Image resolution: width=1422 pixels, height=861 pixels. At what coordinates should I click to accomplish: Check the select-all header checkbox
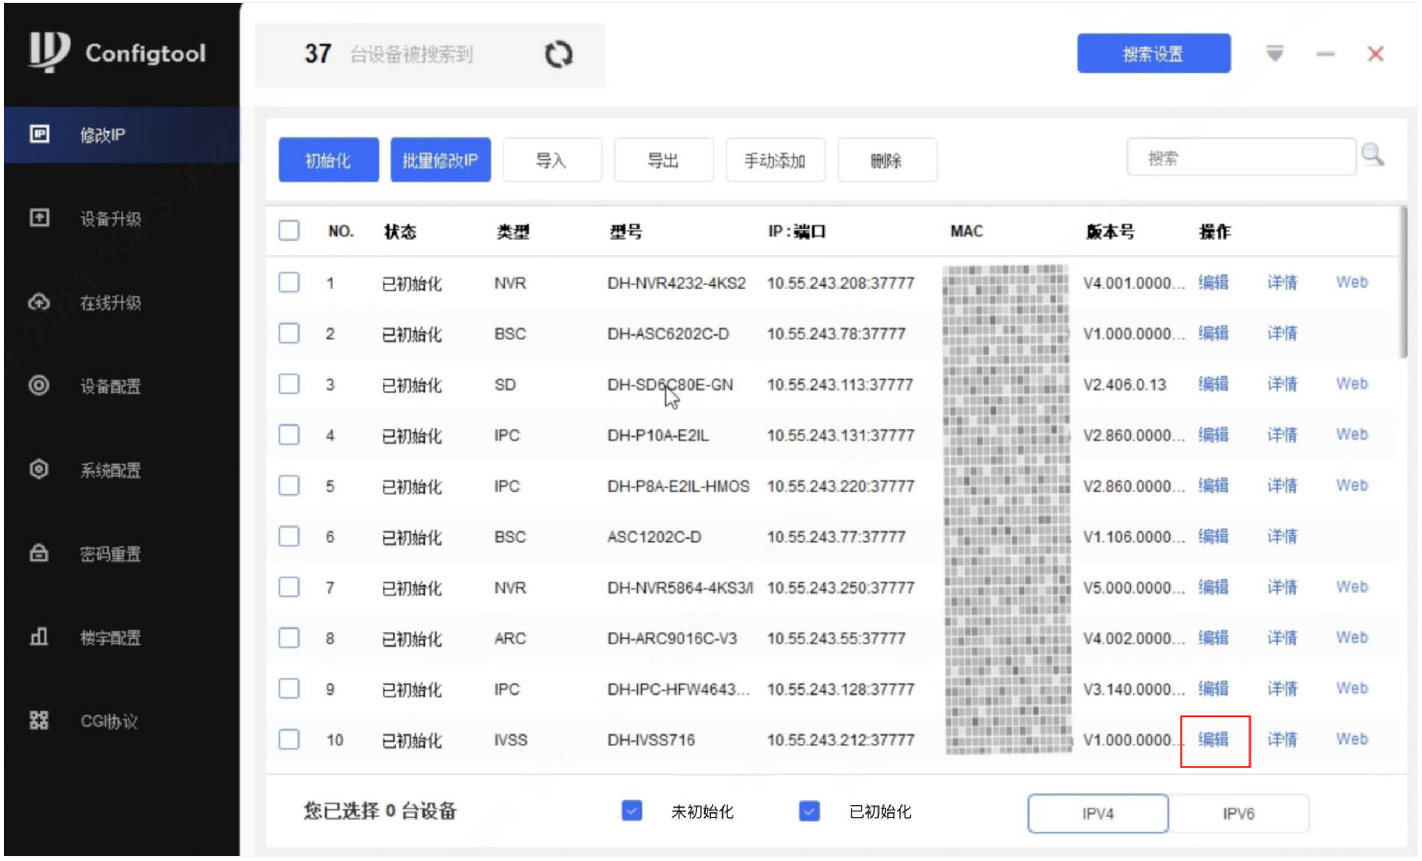[x=289, y=231]
